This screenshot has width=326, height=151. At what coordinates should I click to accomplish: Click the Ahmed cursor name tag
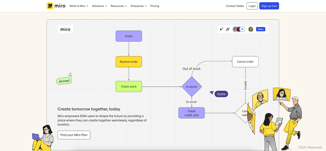click(x=64, y=81)
